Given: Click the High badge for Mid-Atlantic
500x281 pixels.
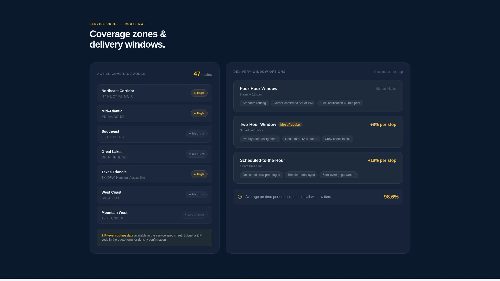Looking at the screenshot, I should point(199,113).
